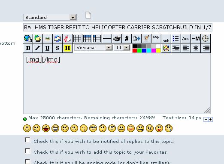Open the font size 11 dropdown

coord(122,48)
